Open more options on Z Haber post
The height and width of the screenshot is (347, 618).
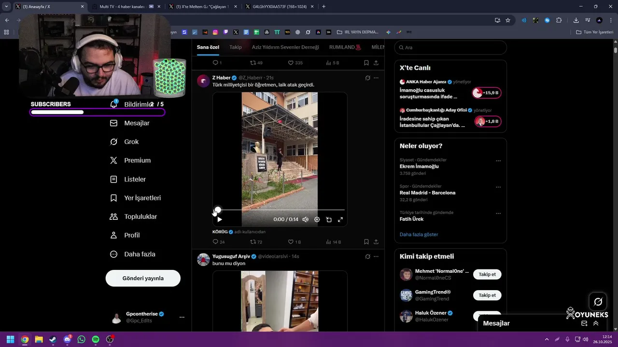376,78
